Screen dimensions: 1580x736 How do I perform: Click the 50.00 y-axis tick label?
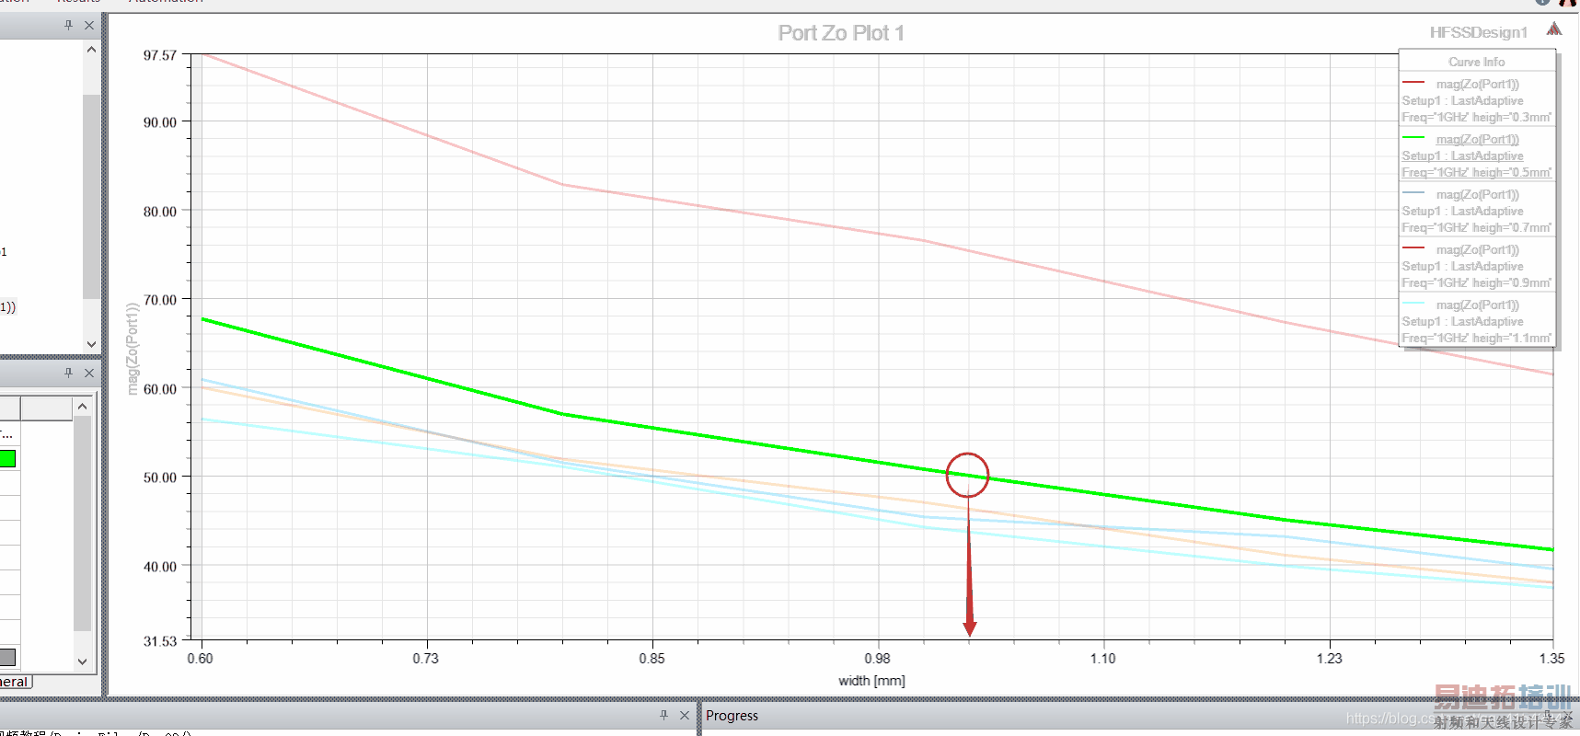click(x=160, y=477)
